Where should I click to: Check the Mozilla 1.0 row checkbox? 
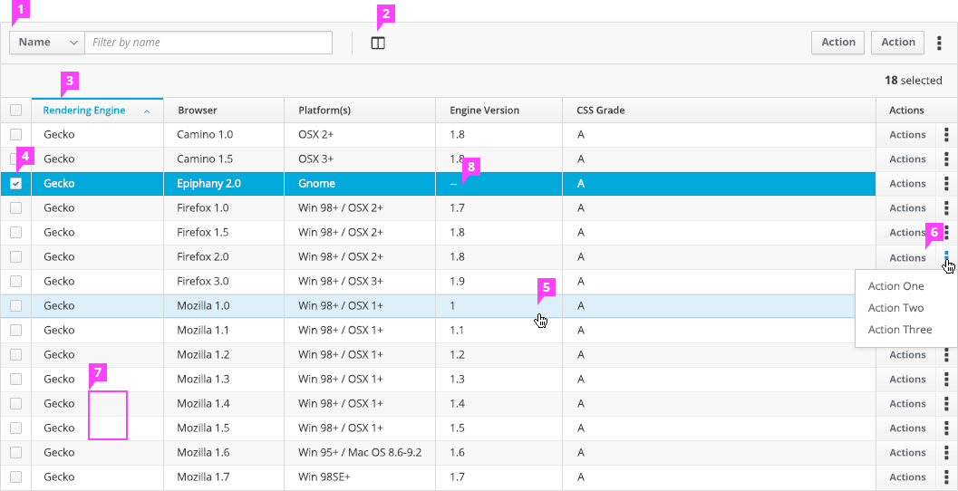click(16, 306)
